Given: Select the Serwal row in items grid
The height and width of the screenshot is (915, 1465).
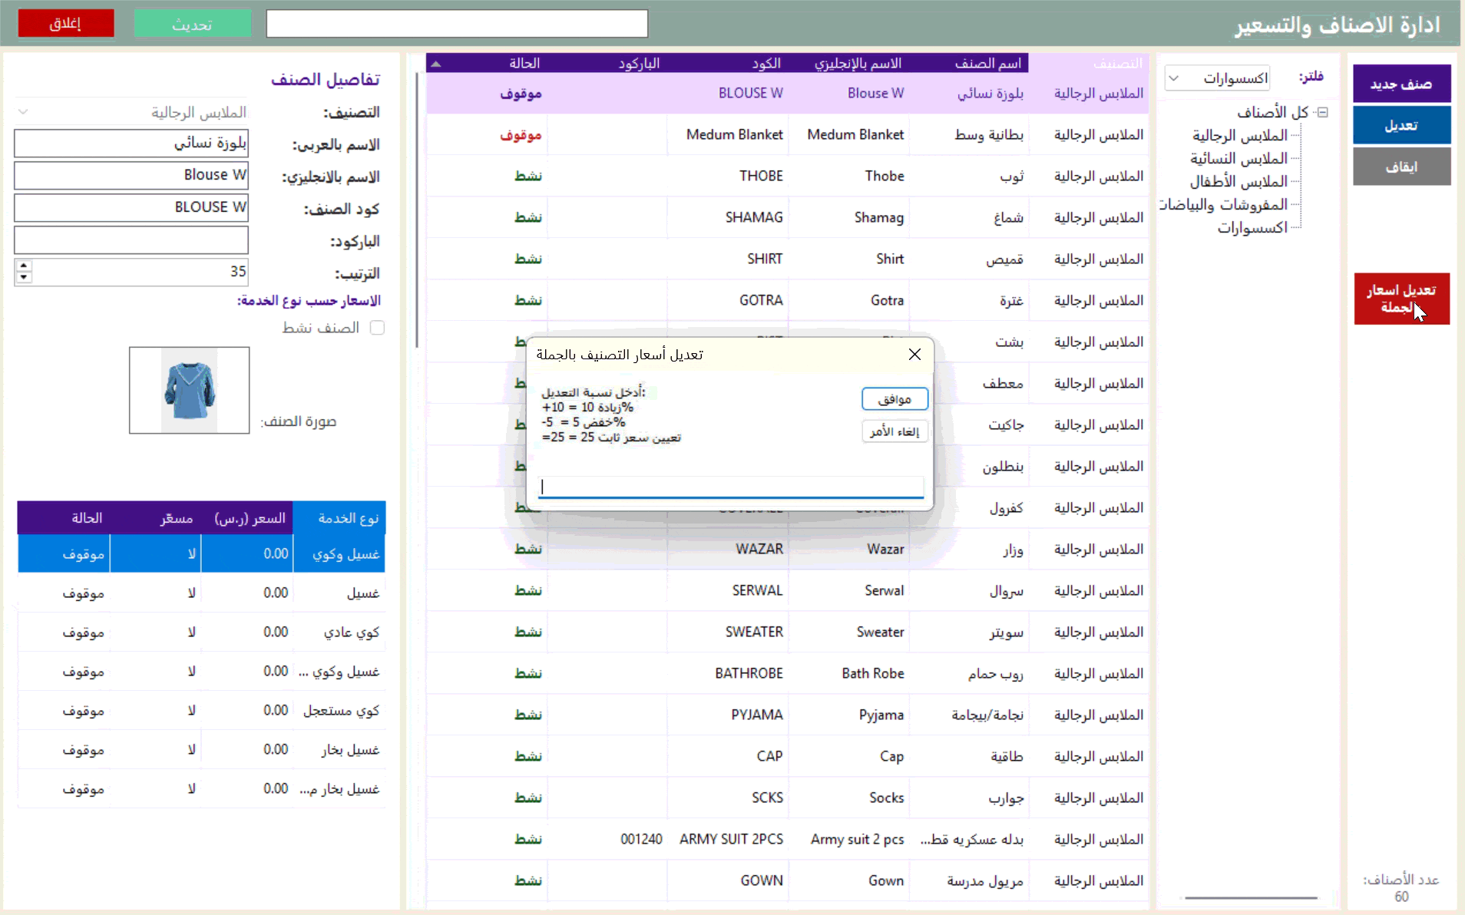Looking at the screenshot, I should click(787, 590).
